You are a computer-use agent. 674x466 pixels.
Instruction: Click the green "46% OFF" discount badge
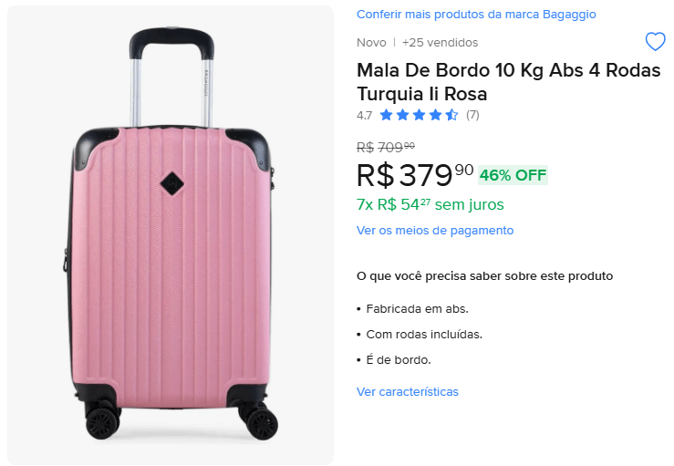(513, 175)
